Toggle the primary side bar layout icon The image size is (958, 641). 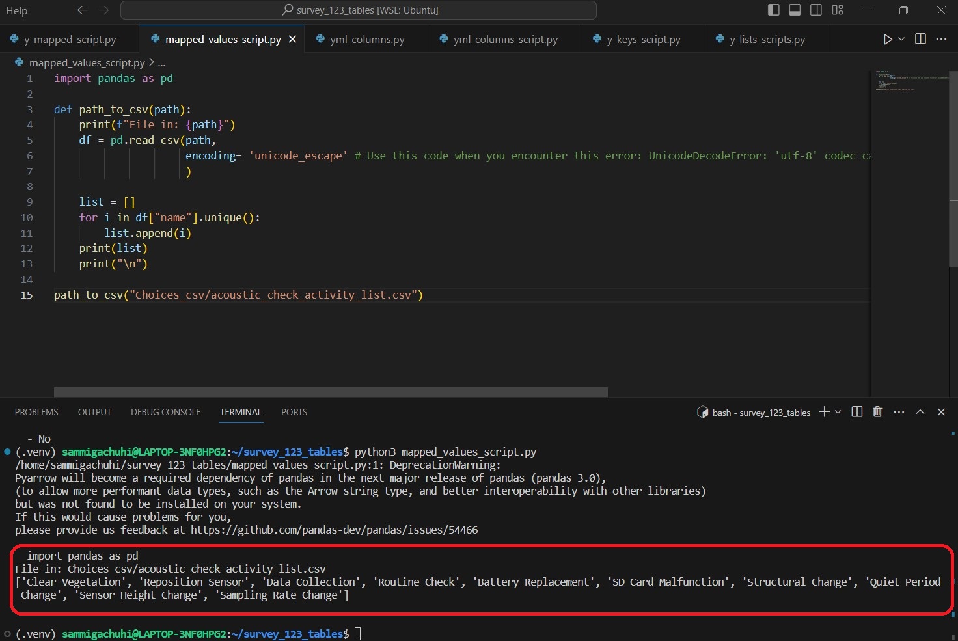point(773,10)
